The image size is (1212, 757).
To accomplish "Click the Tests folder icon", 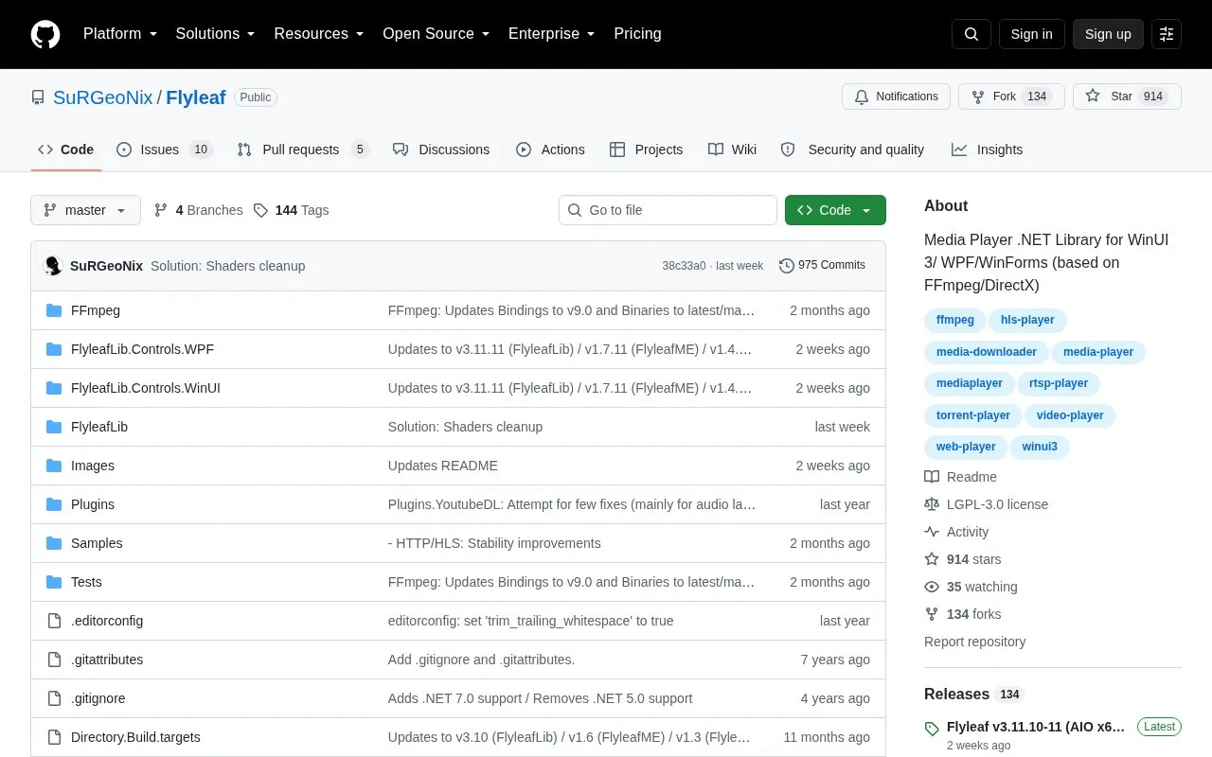I will [54, 582].
